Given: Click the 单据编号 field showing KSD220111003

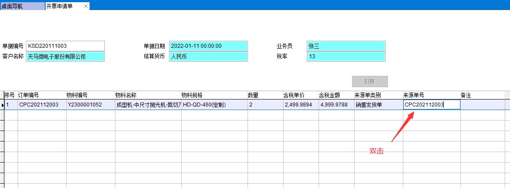Looking at the screenshot, I should pos(65,46).
